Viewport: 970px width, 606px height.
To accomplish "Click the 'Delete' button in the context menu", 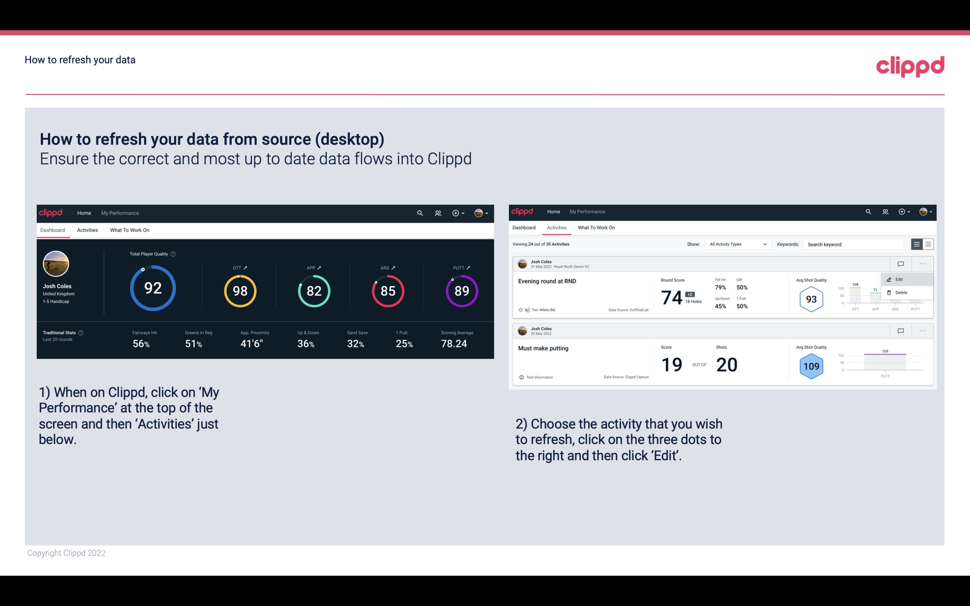I will click(901, 292).
